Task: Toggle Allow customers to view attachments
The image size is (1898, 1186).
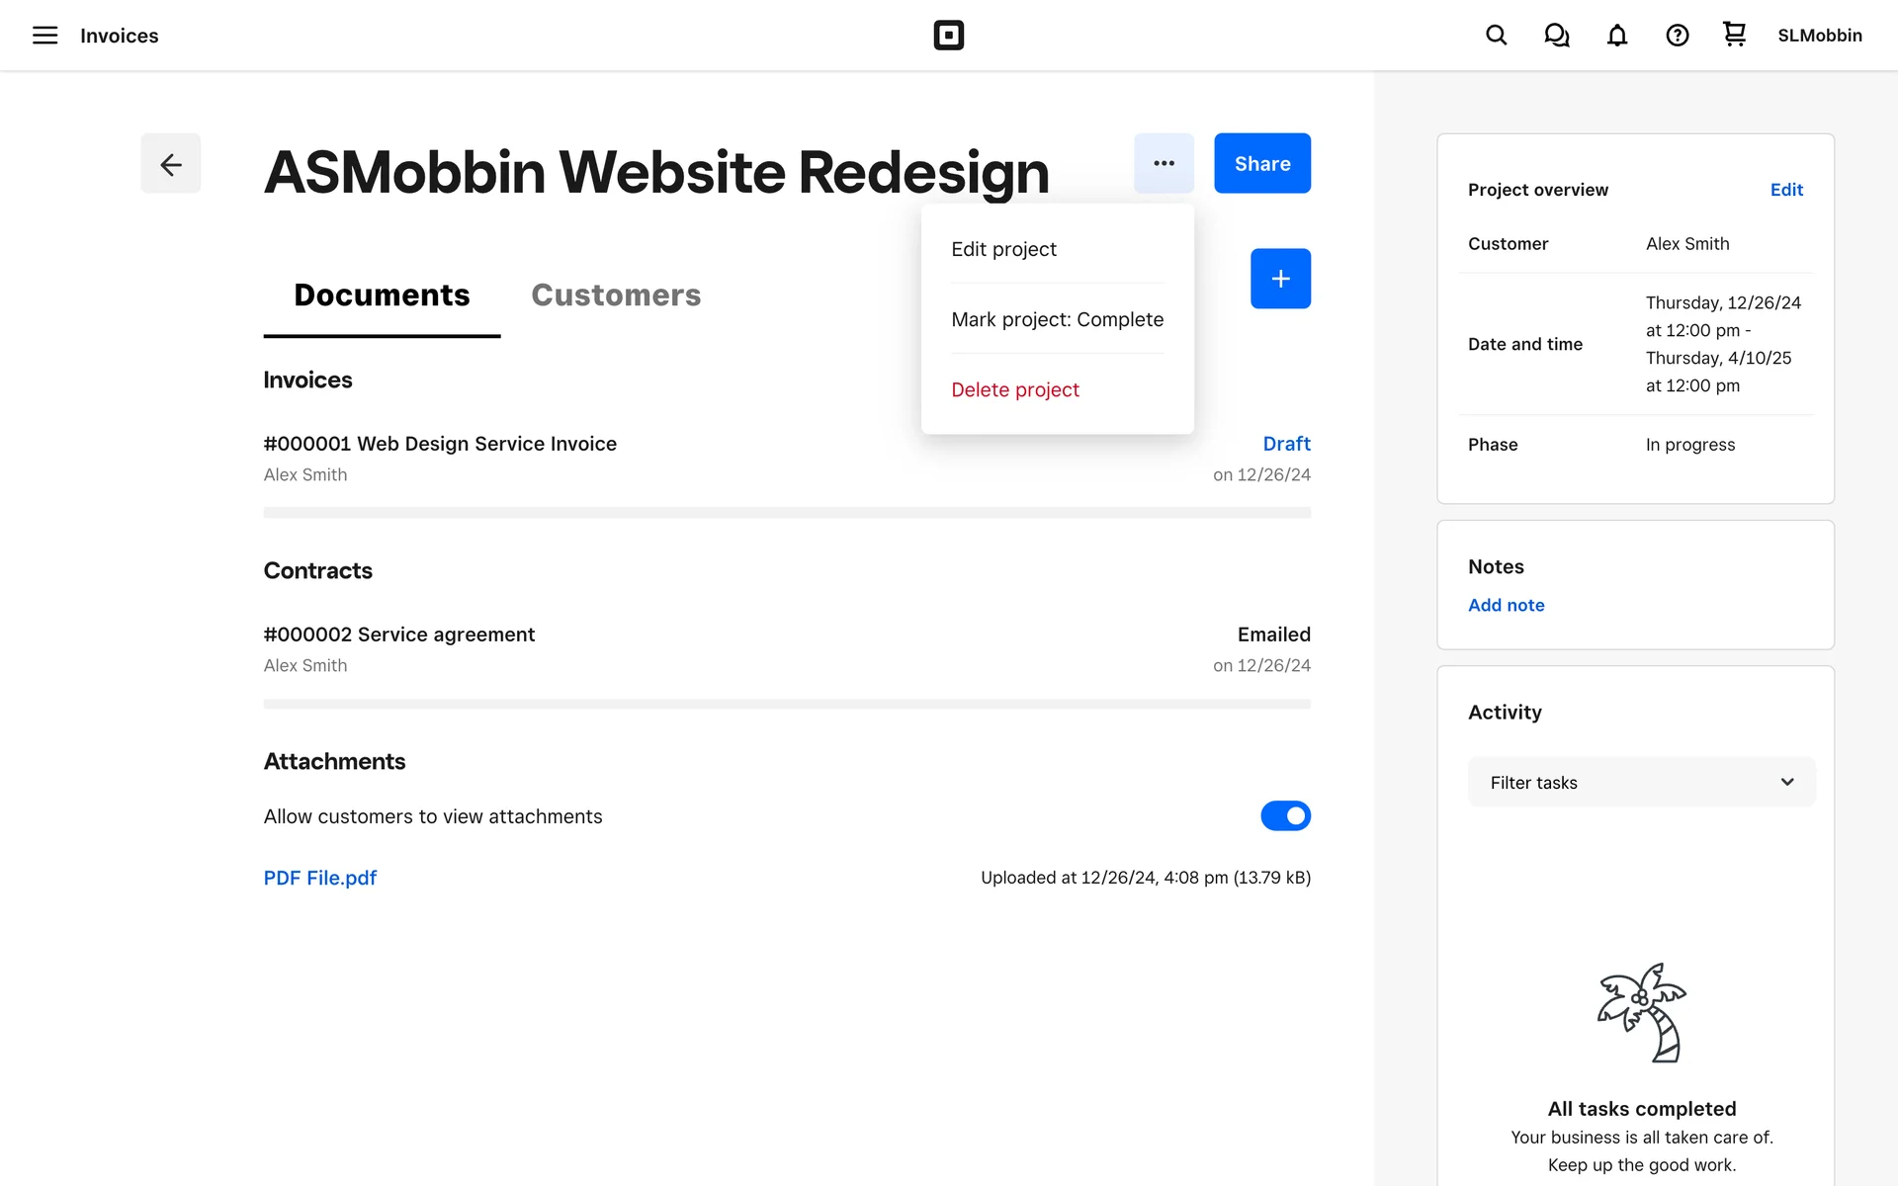Action: pyautogui.click(x=1285, y=816)
